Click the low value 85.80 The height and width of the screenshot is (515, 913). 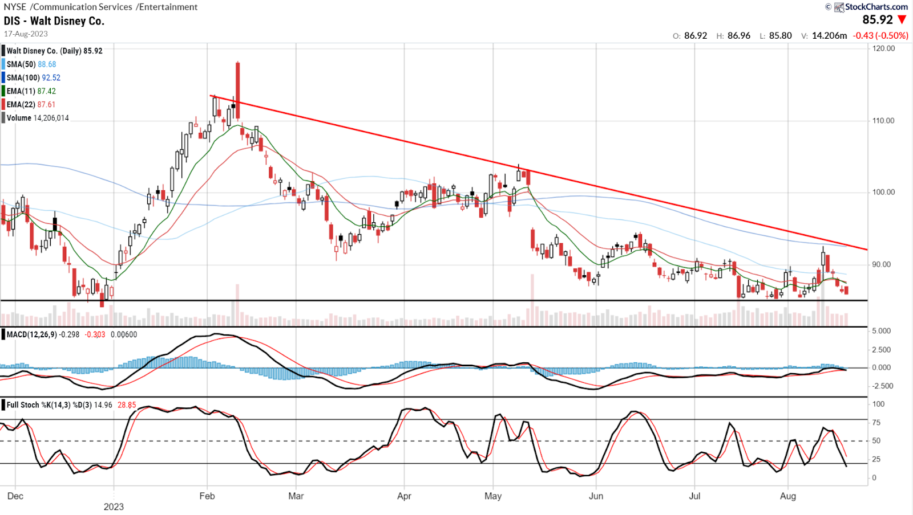[780, 35]
